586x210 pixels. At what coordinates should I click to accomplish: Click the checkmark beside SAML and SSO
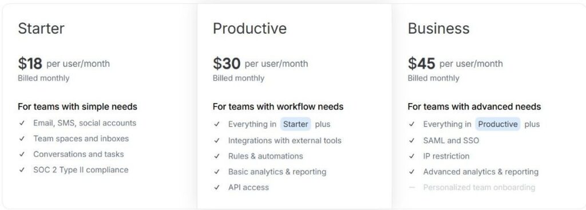(x=412, y=141)
